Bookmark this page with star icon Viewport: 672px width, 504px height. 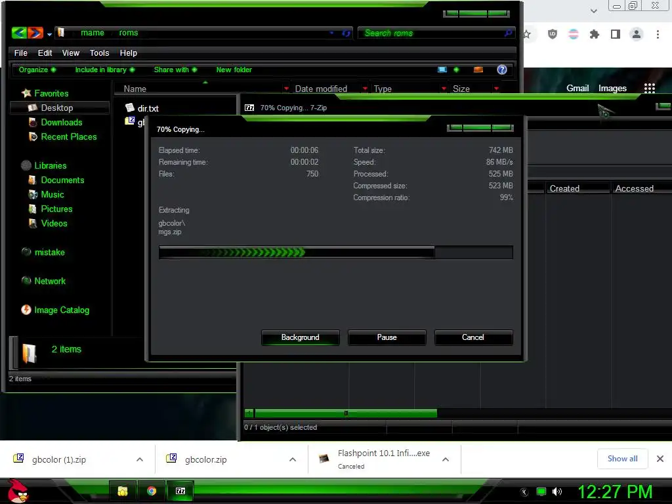[x=527, y=34]
